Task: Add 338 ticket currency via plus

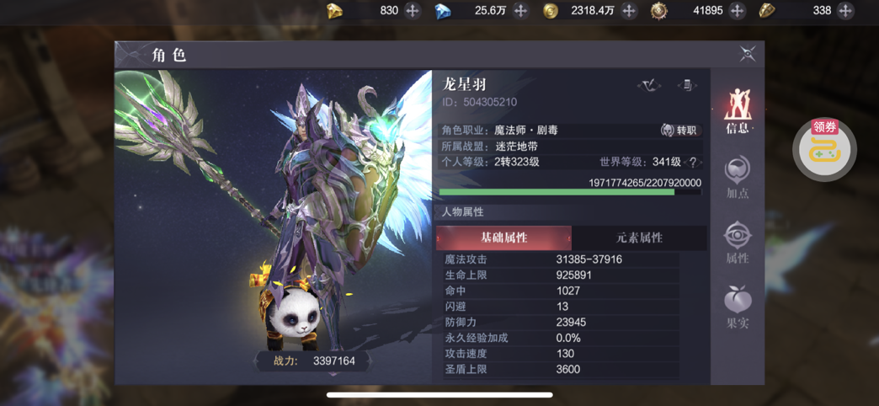Action: (x=845, y=11)
